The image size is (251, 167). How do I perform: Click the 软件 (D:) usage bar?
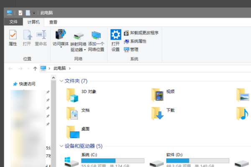point(198,161)
